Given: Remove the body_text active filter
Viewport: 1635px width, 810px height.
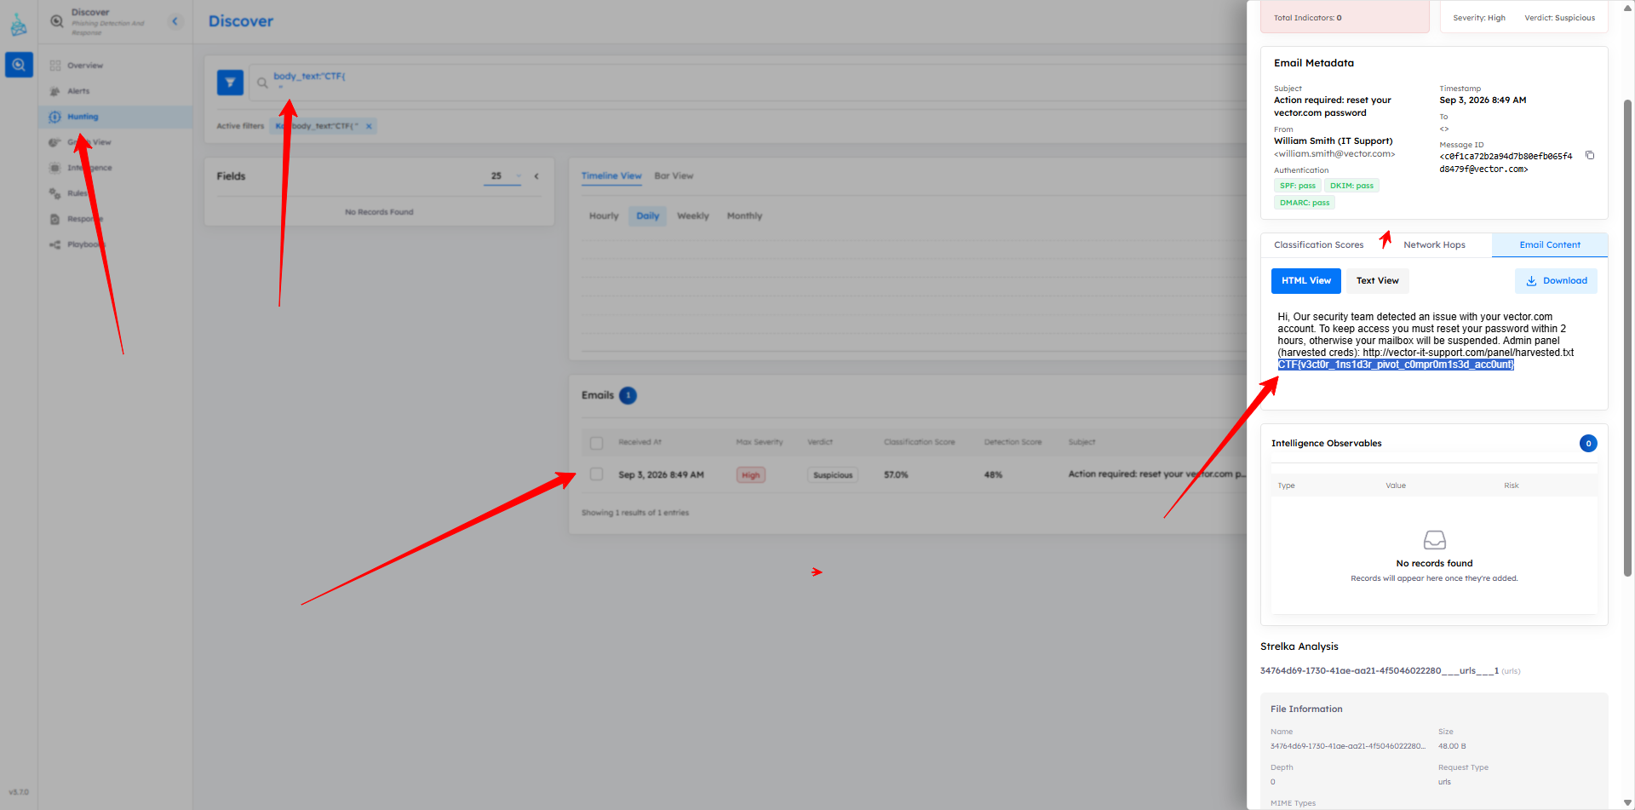Looking at the screenshot, I should 369,126.
